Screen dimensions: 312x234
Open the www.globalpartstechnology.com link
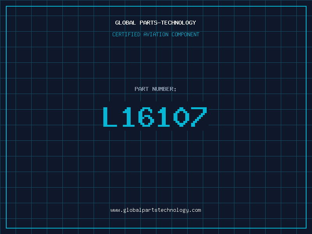pos(156,210)
